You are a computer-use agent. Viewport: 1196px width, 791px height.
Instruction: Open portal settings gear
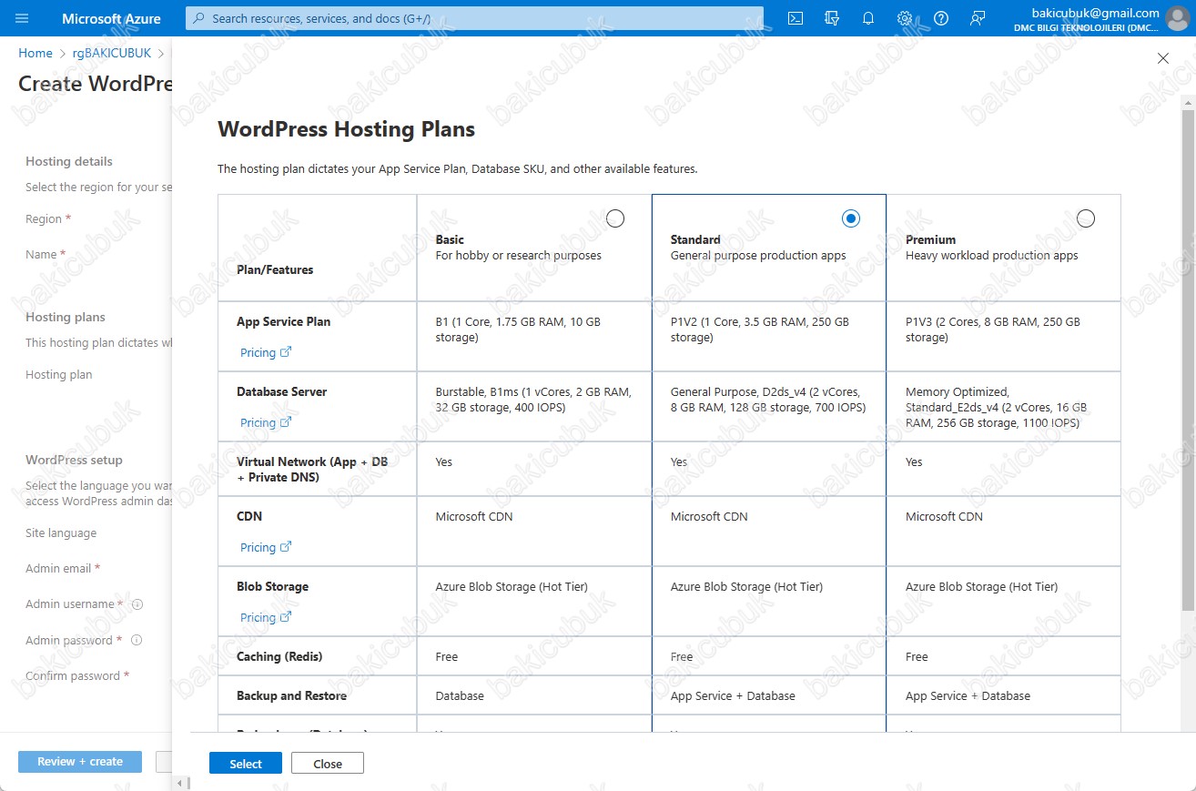coord(905,18)
